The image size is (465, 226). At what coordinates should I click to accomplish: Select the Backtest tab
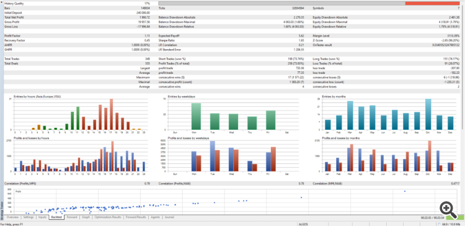click(x=56, y=217)
